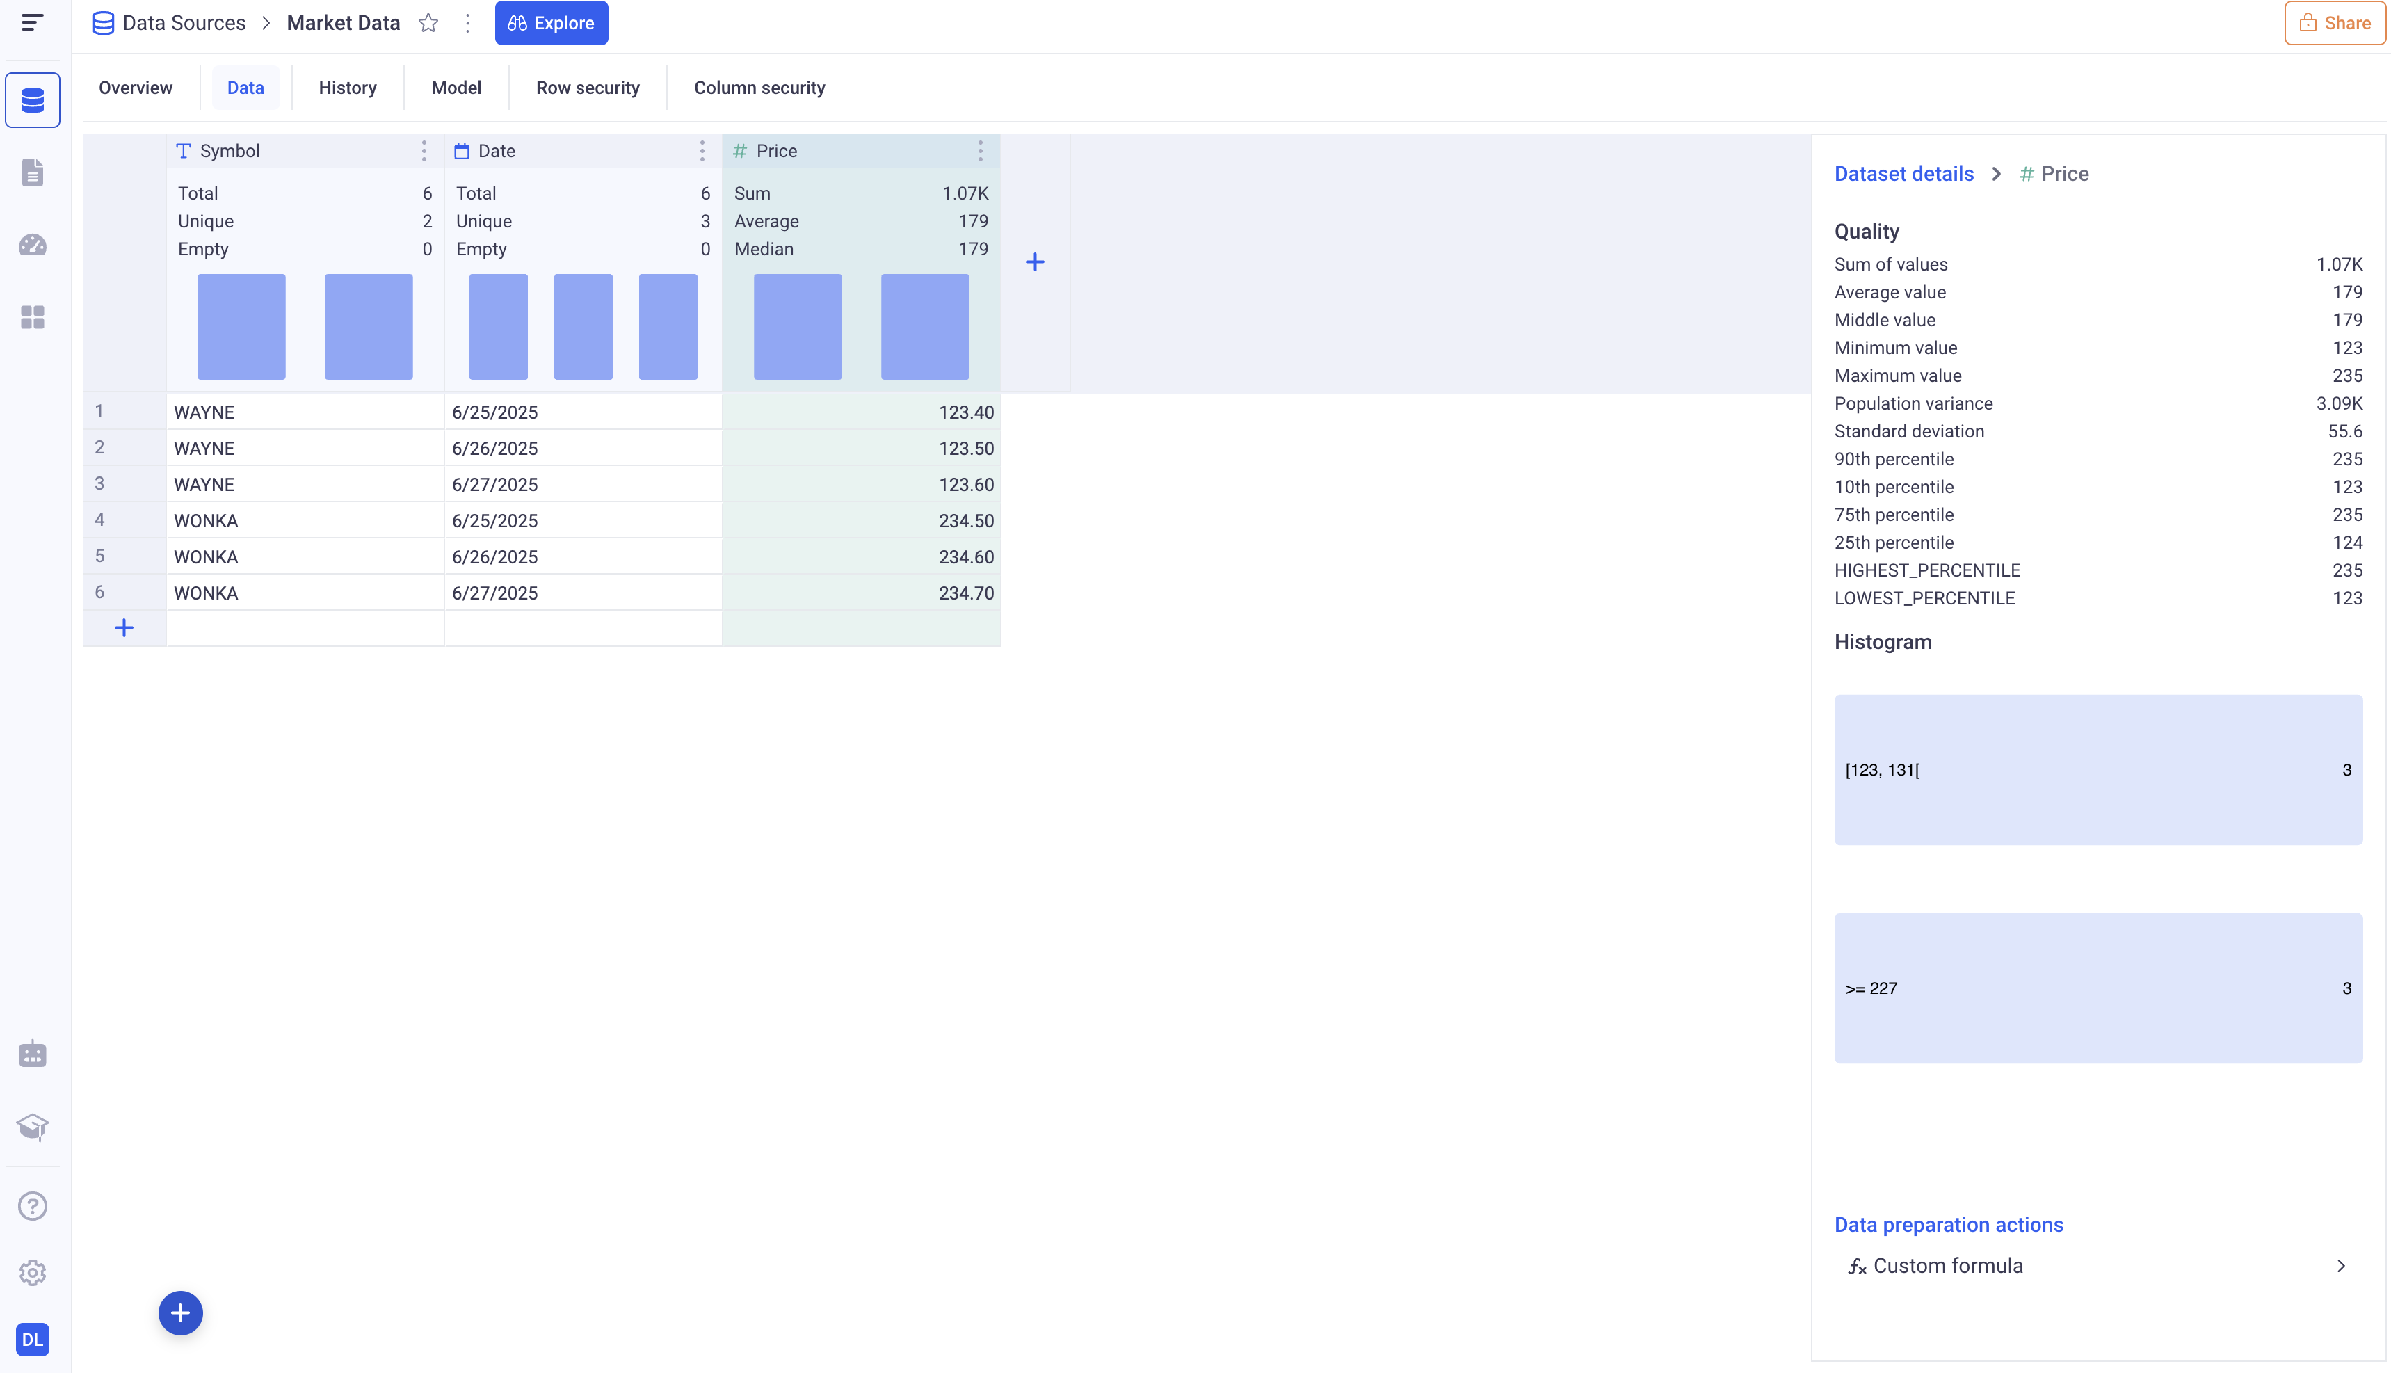Toggle the favorite star for Market Data
This screenshot has width=2391, height=1373.
[x=428, y=23]
